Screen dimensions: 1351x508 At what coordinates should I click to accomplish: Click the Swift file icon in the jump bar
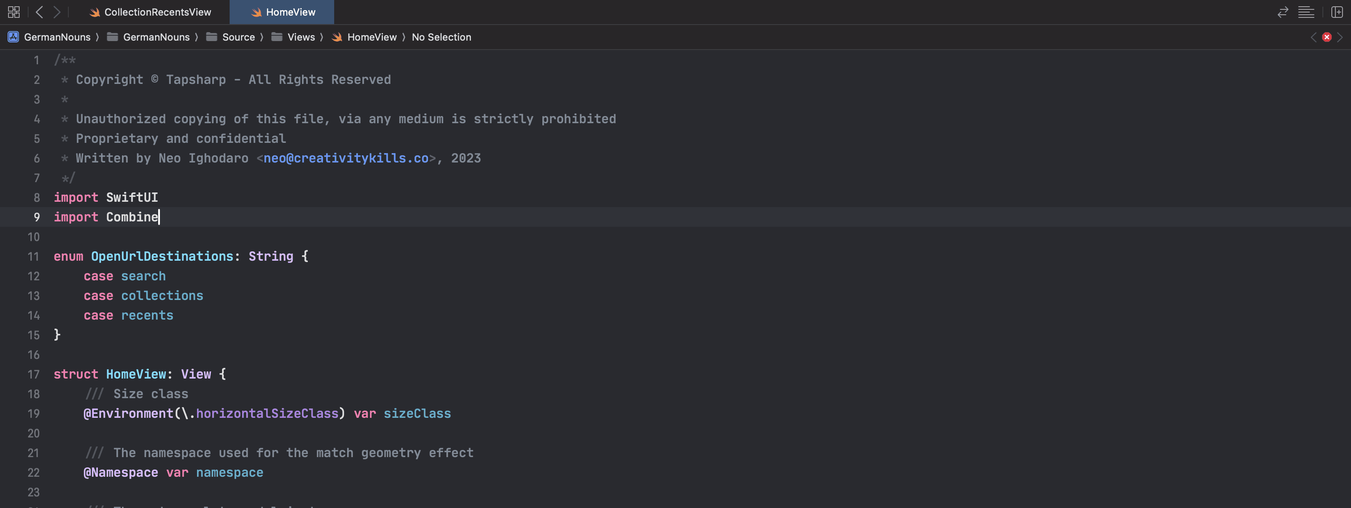(337, 37)
